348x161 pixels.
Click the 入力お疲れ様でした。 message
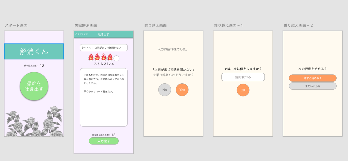point(173,49)
